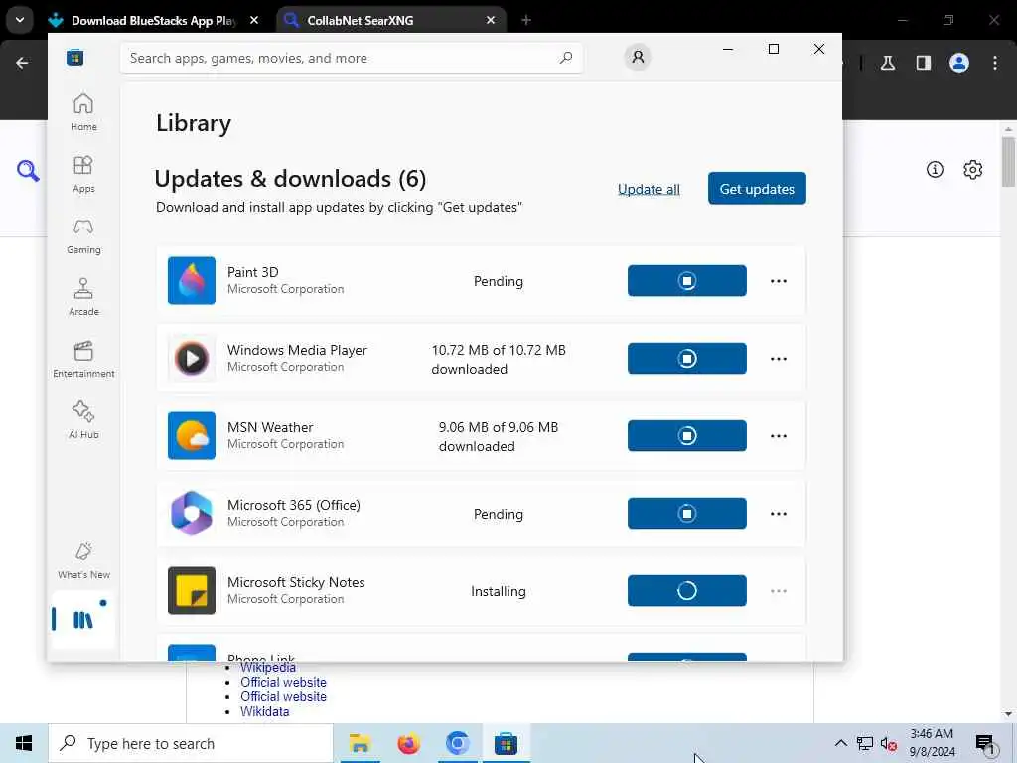Open more options for Microsoft 365 (Office)
The height and width of the screenshot is (763, 1017).
pos(779,514)
